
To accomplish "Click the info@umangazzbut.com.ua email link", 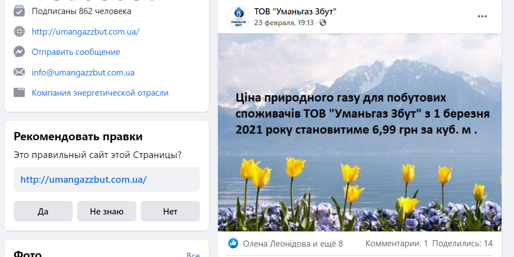I will pyautogui.click(x=83, y=73).
